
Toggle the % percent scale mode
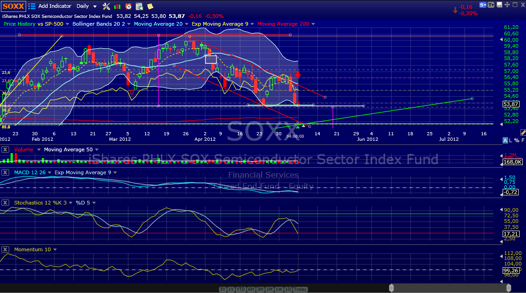coord(517,140)
